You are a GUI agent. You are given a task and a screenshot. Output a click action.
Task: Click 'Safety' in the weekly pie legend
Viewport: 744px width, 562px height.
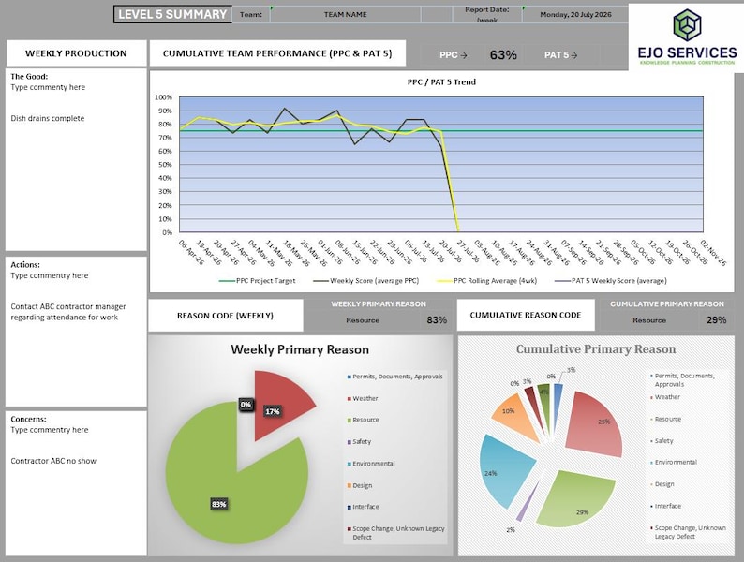tap(359, 441)
